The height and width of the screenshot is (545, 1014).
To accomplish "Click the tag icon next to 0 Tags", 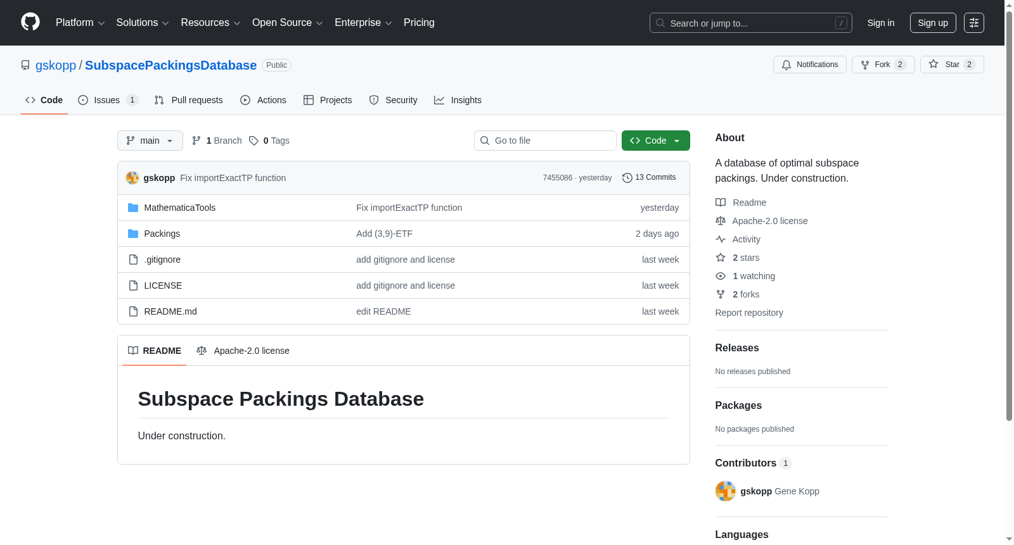I will pyautogui.click(x=253, y=141).
